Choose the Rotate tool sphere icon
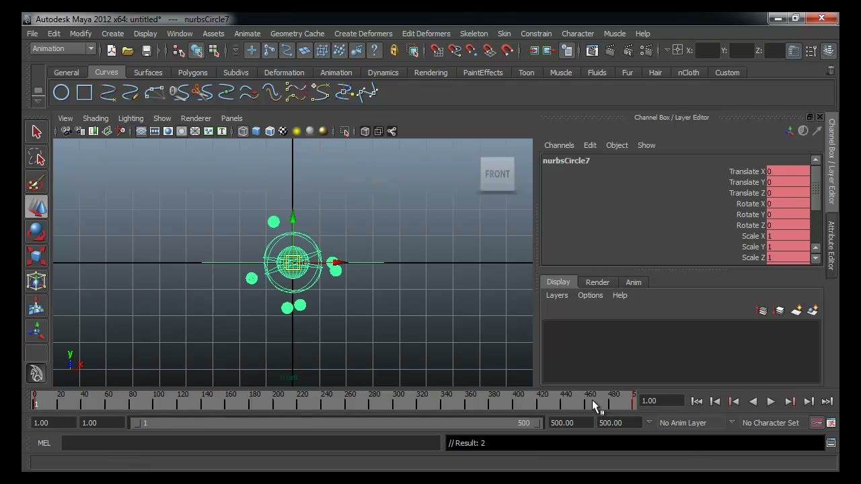The height and width of the screenshot is (484, 861). click(36, 232)
